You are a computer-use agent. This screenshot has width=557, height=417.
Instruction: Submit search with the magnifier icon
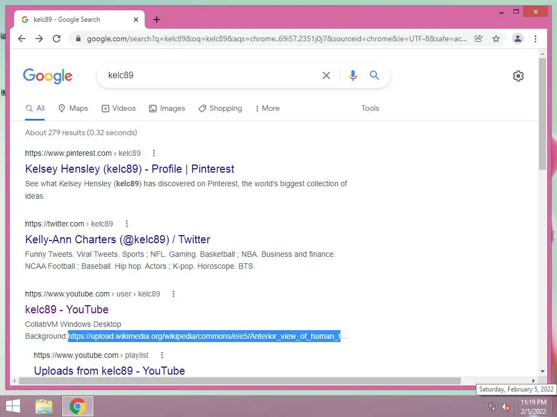click(x=374, y=75)
